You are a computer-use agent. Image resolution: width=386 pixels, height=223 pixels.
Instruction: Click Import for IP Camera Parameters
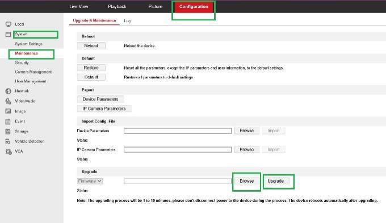tap(274, 150)
